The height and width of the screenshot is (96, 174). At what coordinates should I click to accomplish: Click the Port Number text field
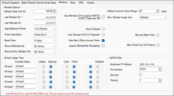tap(149, 69)
